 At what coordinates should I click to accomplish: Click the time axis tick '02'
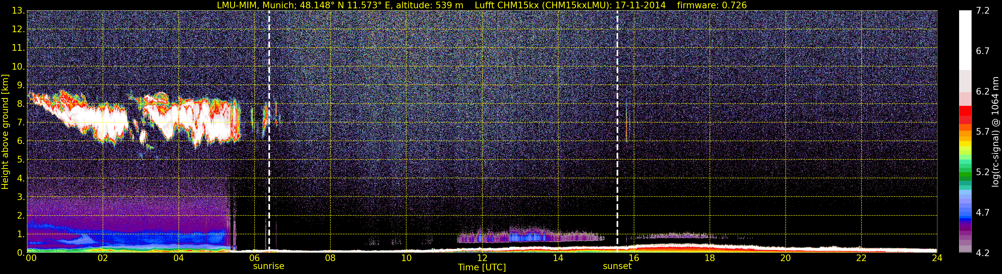coord(103,258)
